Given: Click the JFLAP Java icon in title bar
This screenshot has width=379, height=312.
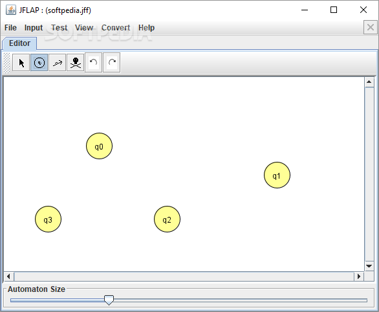Looking at the screenshot, I should point(11,10).
